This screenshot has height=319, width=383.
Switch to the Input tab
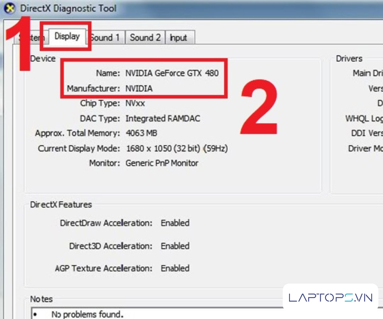[x=179, y=38]
